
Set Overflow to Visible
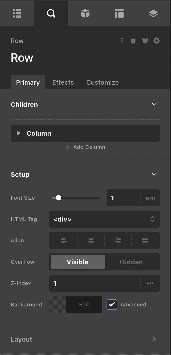[x=78, y=262]
